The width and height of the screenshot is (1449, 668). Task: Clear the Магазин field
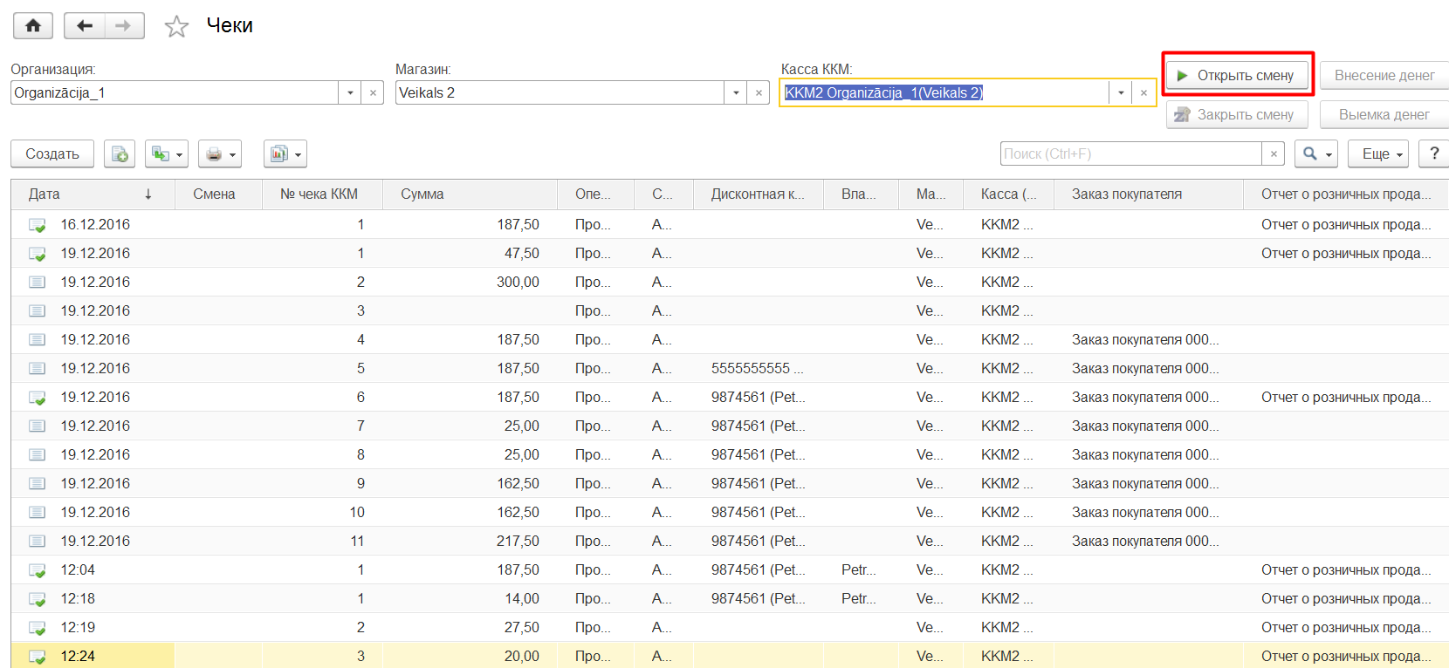tap(759, 92)
